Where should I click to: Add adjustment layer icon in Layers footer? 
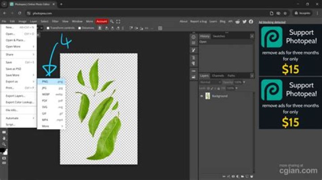click(237, 176)
